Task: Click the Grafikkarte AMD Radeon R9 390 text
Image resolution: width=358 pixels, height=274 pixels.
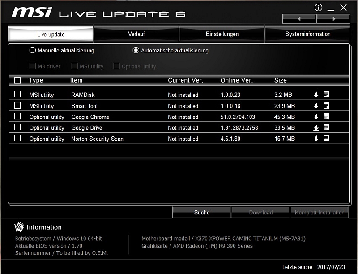Action: click(197, 246)
